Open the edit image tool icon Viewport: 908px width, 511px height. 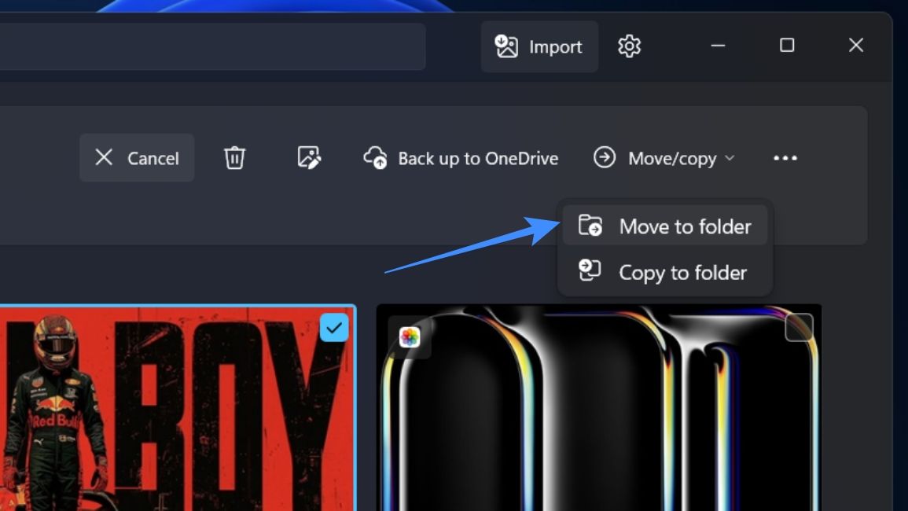tap(309, 158)
